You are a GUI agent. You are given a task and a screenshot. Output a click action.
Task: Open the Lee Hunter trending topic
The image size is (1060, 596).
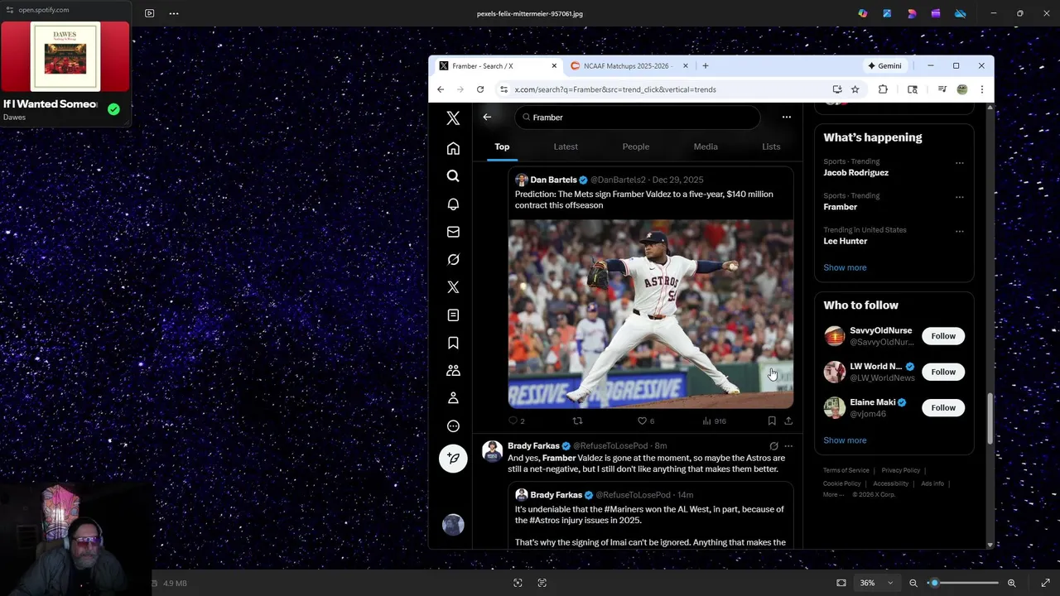[845, 241]
